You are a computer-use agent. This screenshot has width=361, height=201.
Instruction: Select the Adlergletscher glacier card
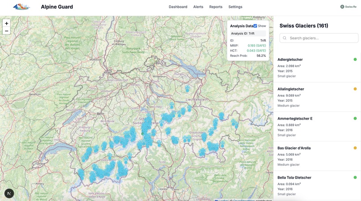click(317, 68)
